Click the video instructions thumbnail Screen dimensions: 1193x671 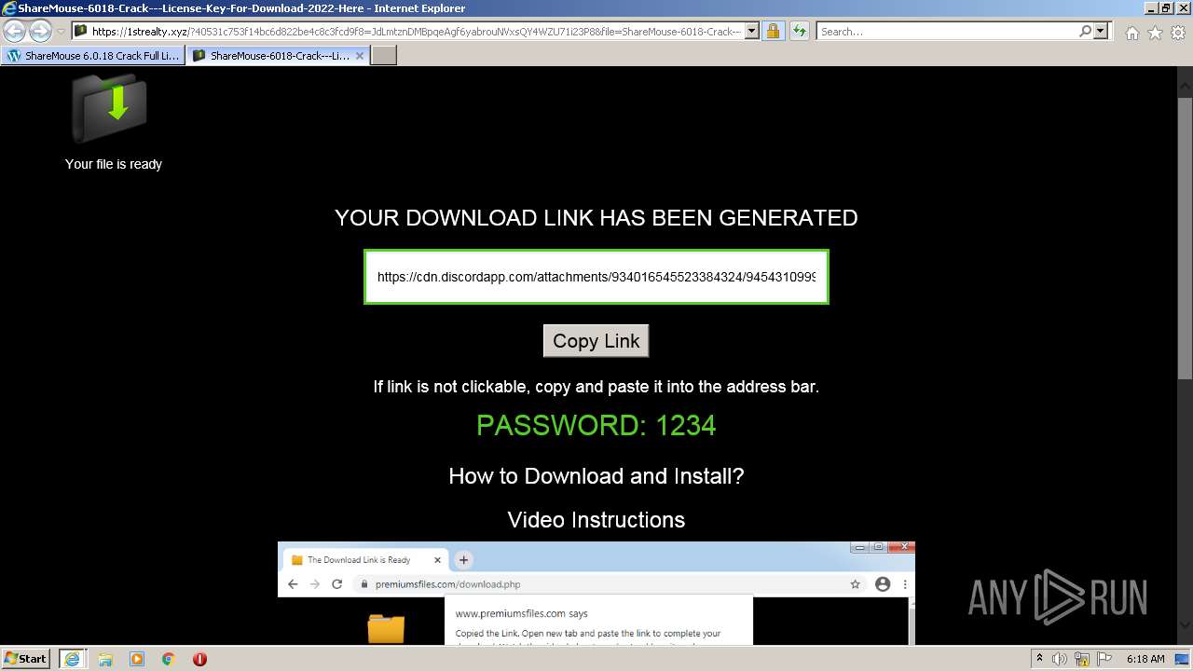point(596,594)
